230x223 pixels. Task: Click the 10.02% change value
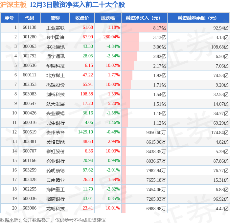pyautogui.click(x=113, y=66)
